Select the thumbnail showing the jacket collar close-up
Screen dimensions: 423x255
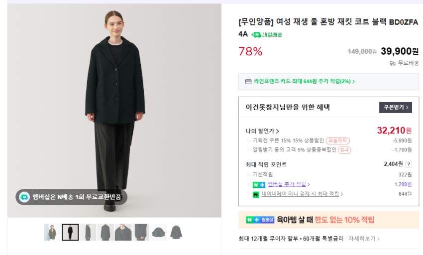tap(123, 232)
